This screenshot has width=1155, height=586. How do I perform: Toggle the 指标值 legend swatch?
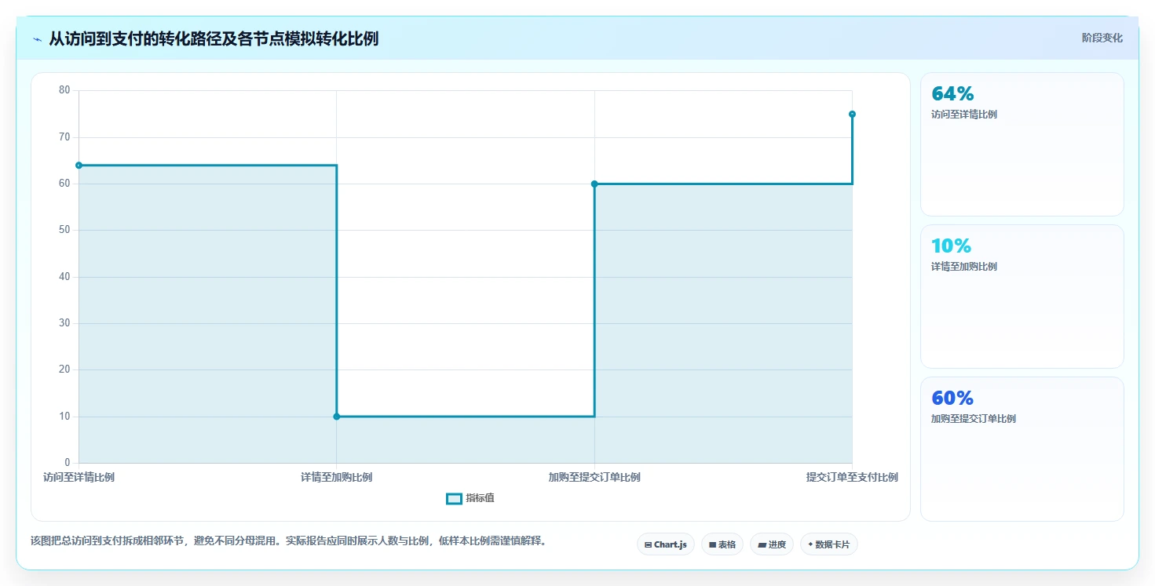click(454, 498)
